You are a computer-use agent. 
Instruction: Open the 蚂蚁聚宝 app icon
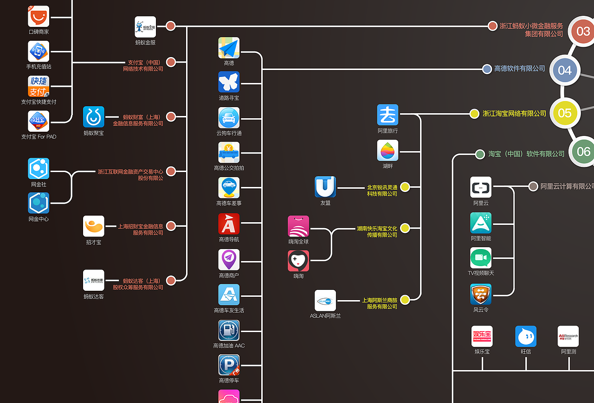[x=94, y=117]
